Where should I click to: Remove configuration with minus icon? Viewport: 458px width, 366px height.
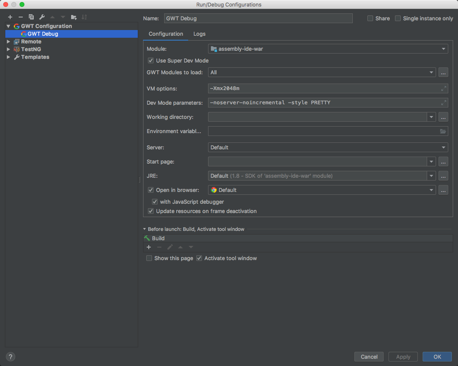[21, 17]
